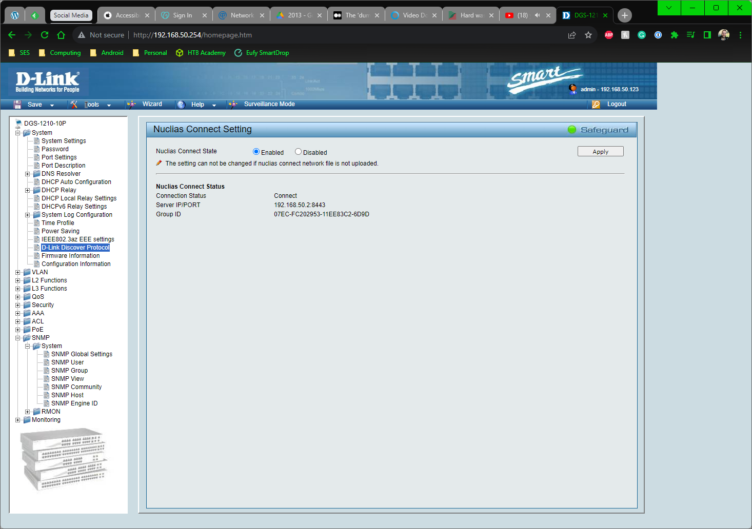The height and width of the screenshot is (529, 752).
Task: Click the switch stack image thumbnail
Action: tap(65, 460)
